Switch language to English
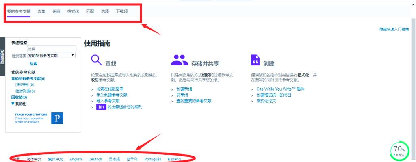 click(76, 159)
